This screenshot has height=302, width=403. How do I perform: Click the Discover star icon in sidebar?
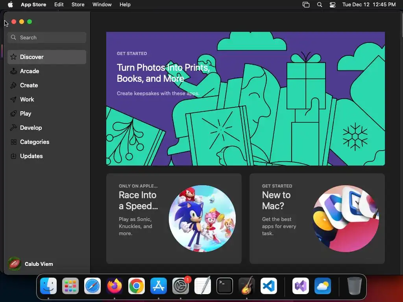[x=13, y=57]
